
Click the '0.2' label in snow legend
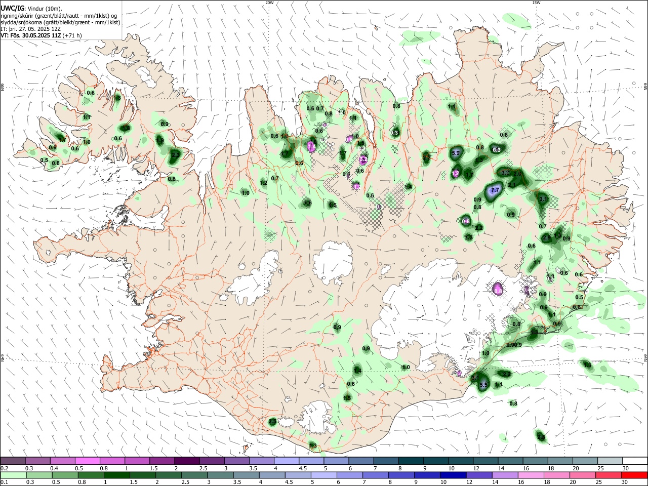coord(4,468)
